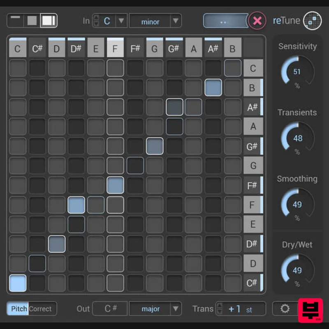This screenshot has width=329, height=329.
Task: Click the up arrow of the In key stepper
Action: coord(96,18)
